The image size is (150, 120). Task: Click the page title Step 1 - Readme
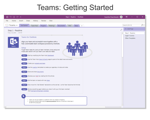pos(15,30)
